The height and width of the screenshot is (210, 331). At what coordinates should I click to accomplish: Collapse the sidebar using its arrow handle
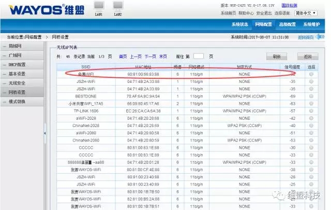click(x=45, y=133)
